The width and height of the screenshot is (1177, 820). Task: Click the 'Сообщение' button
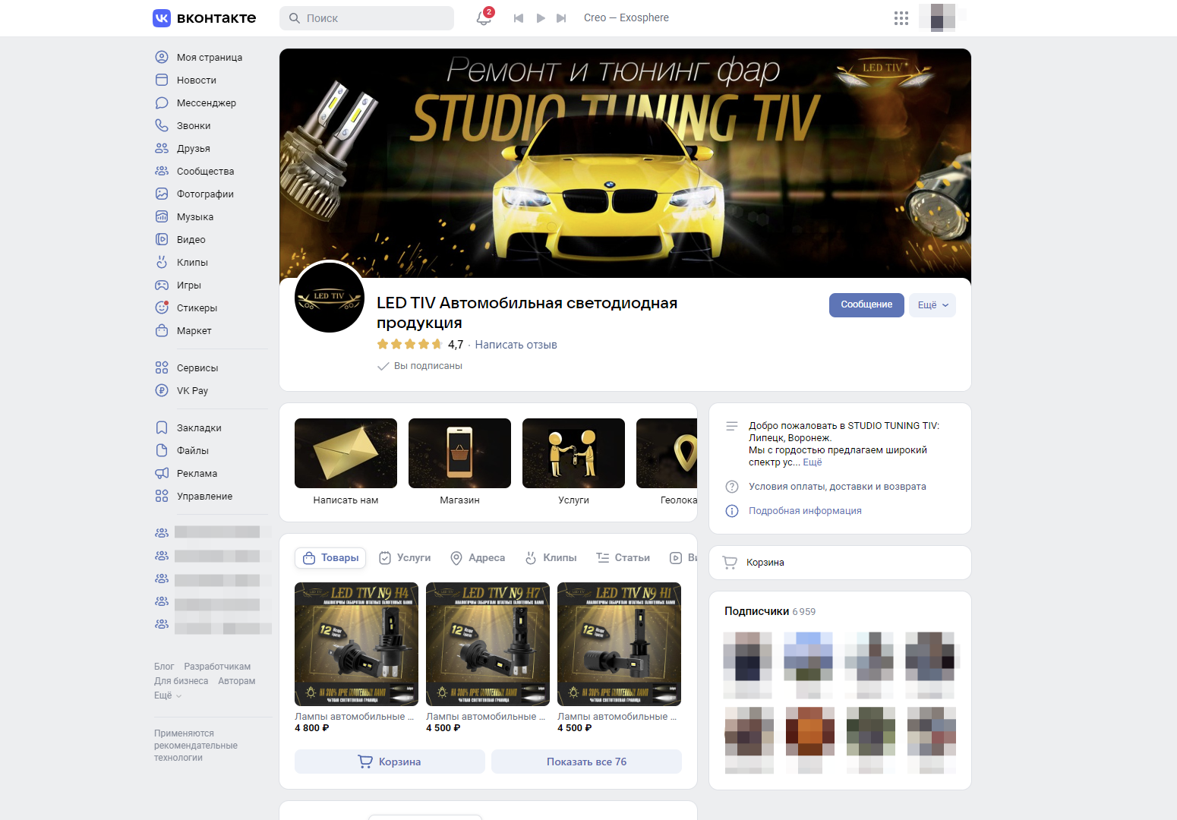866,305
